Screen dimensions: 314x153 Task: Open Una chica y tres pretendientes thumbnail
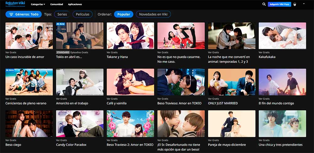pos(282,124)
